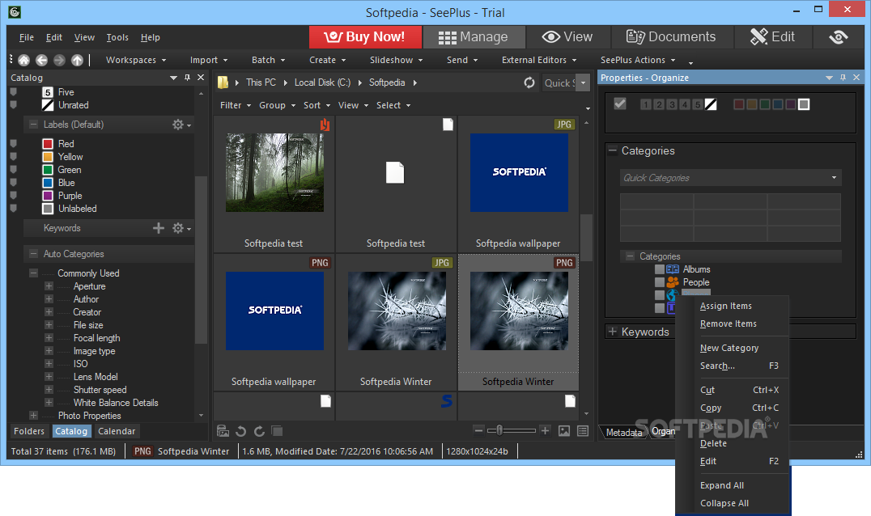Image resolution: width=871 pixels, height=516 pixels.
Task: Rotate image clockwise
Action: [x=259, y=431]
